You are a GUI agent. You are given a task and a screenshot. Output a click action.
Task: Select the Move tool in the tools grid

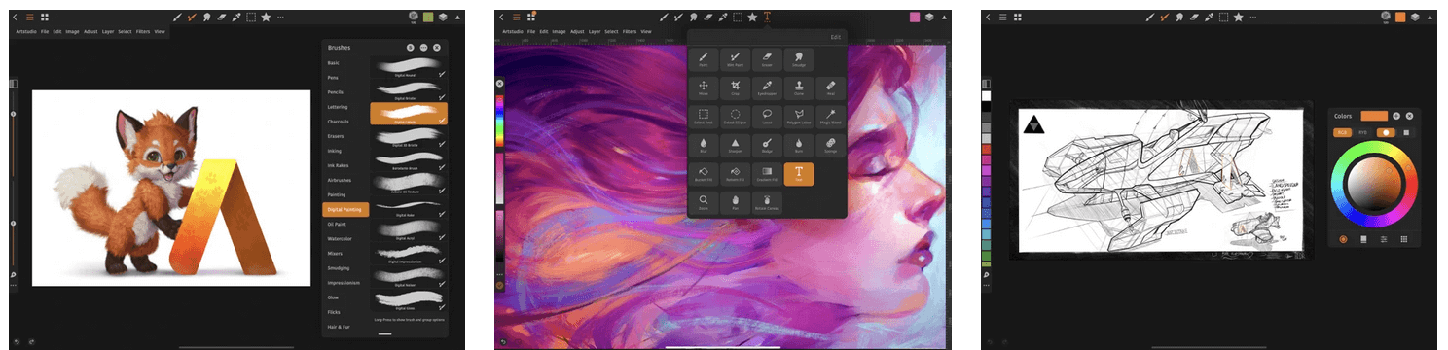point(703,88)
